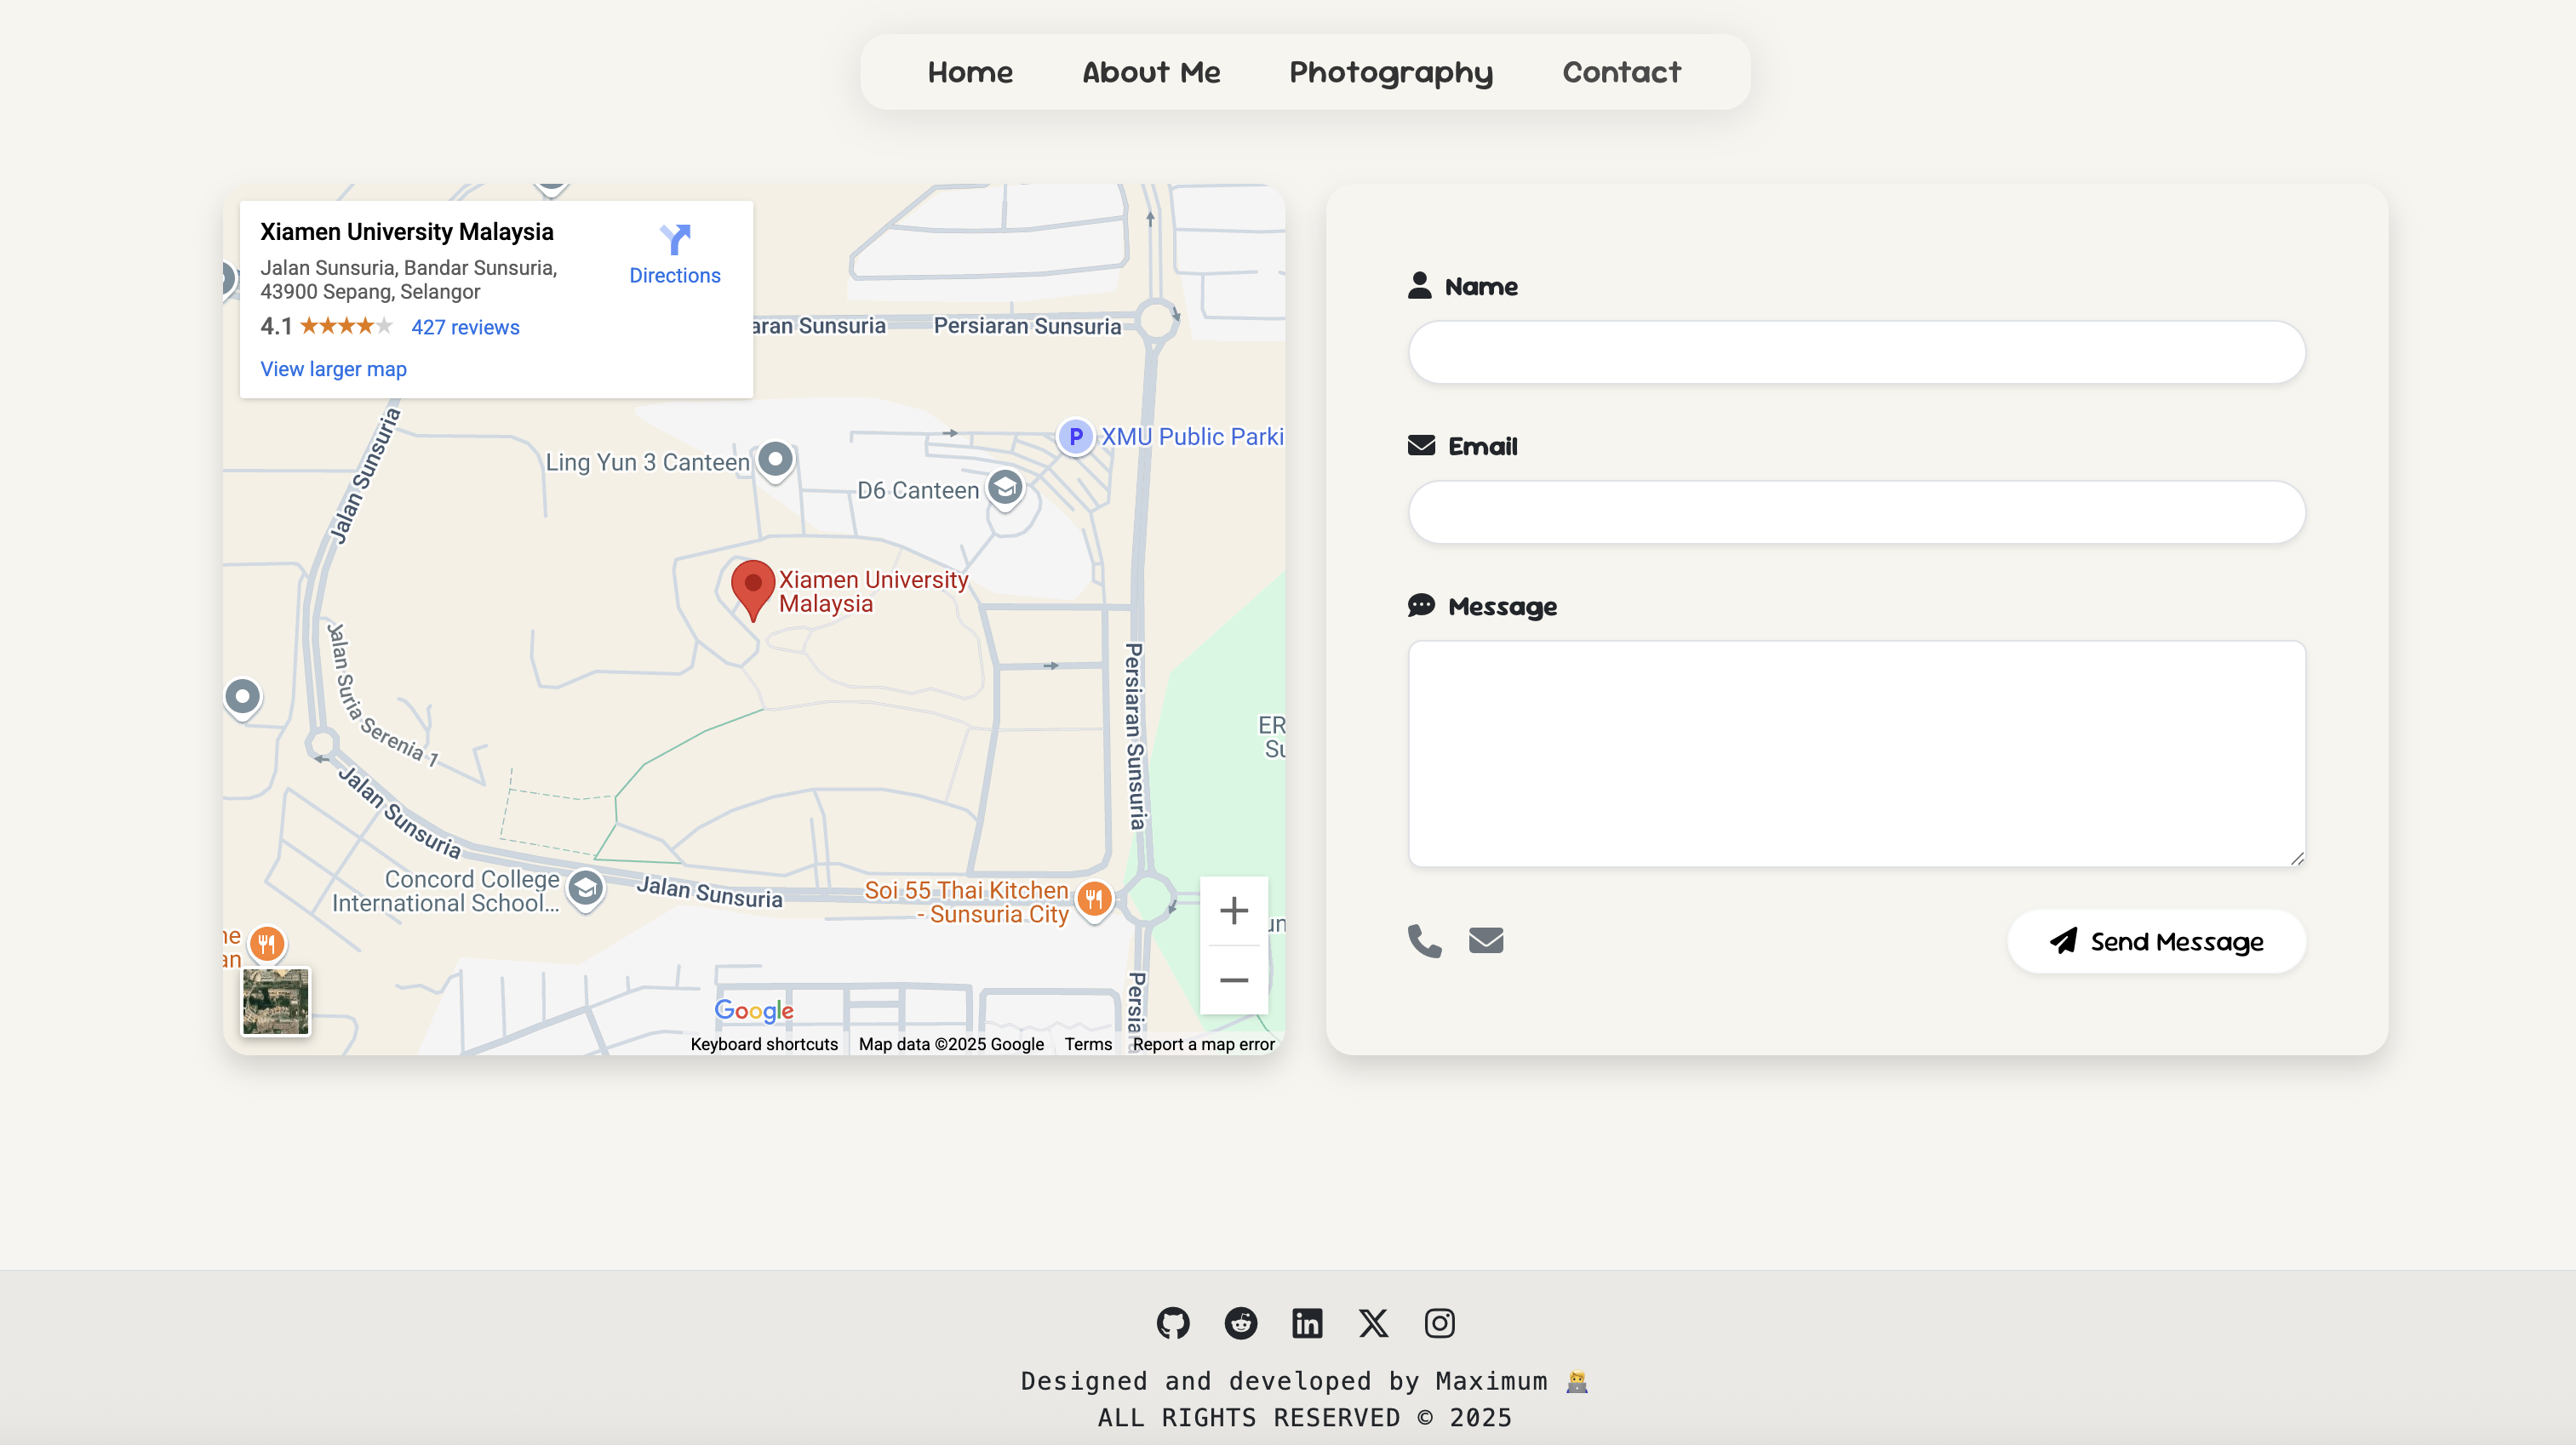This screenshot has width=2576, height=1445.
Task: Click the phone icon below the message box
Action: (1424, 941)
